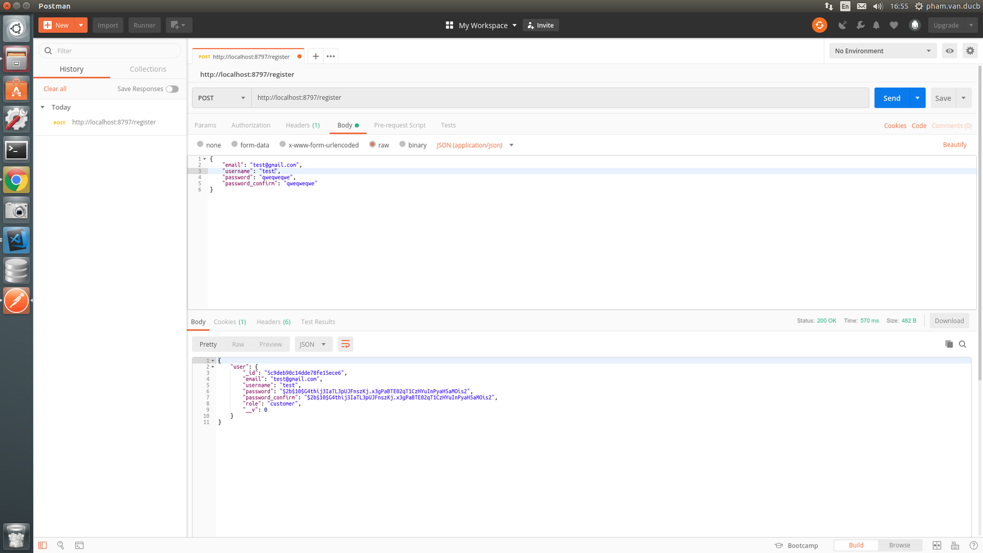This screenshot has height=553, width=983.
Task: Open the Postman console icon
Action: [79, 545]
